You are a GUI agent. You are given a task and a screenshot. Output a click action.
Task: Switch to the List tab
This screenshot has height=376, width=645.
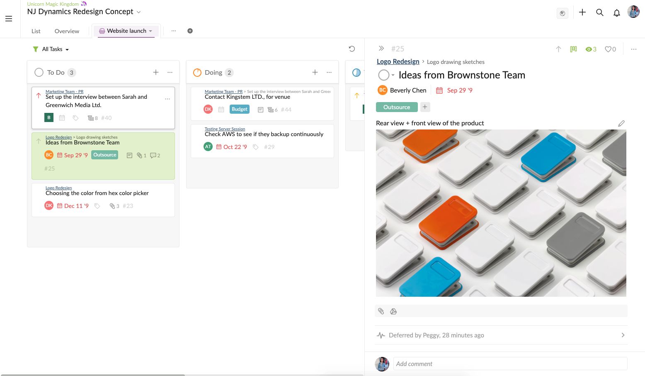pyautogui.click(x=36, y=31)
